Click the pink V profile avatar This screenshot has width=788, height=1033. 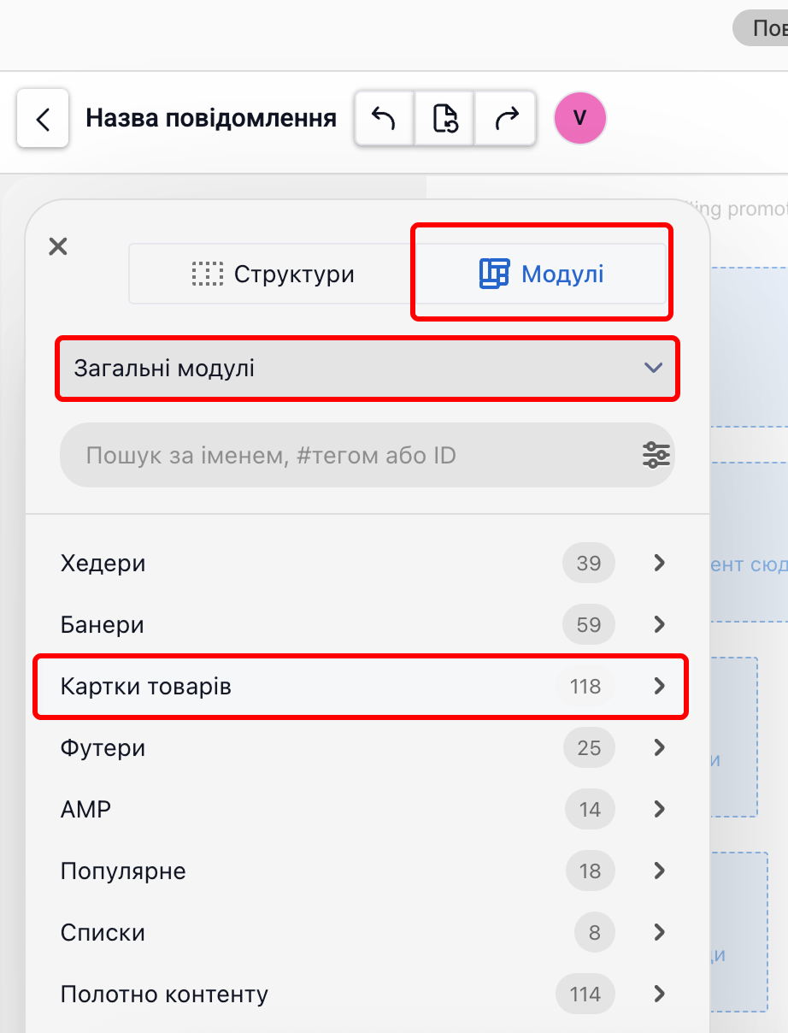pyautogui.click(x=579, y=118)
